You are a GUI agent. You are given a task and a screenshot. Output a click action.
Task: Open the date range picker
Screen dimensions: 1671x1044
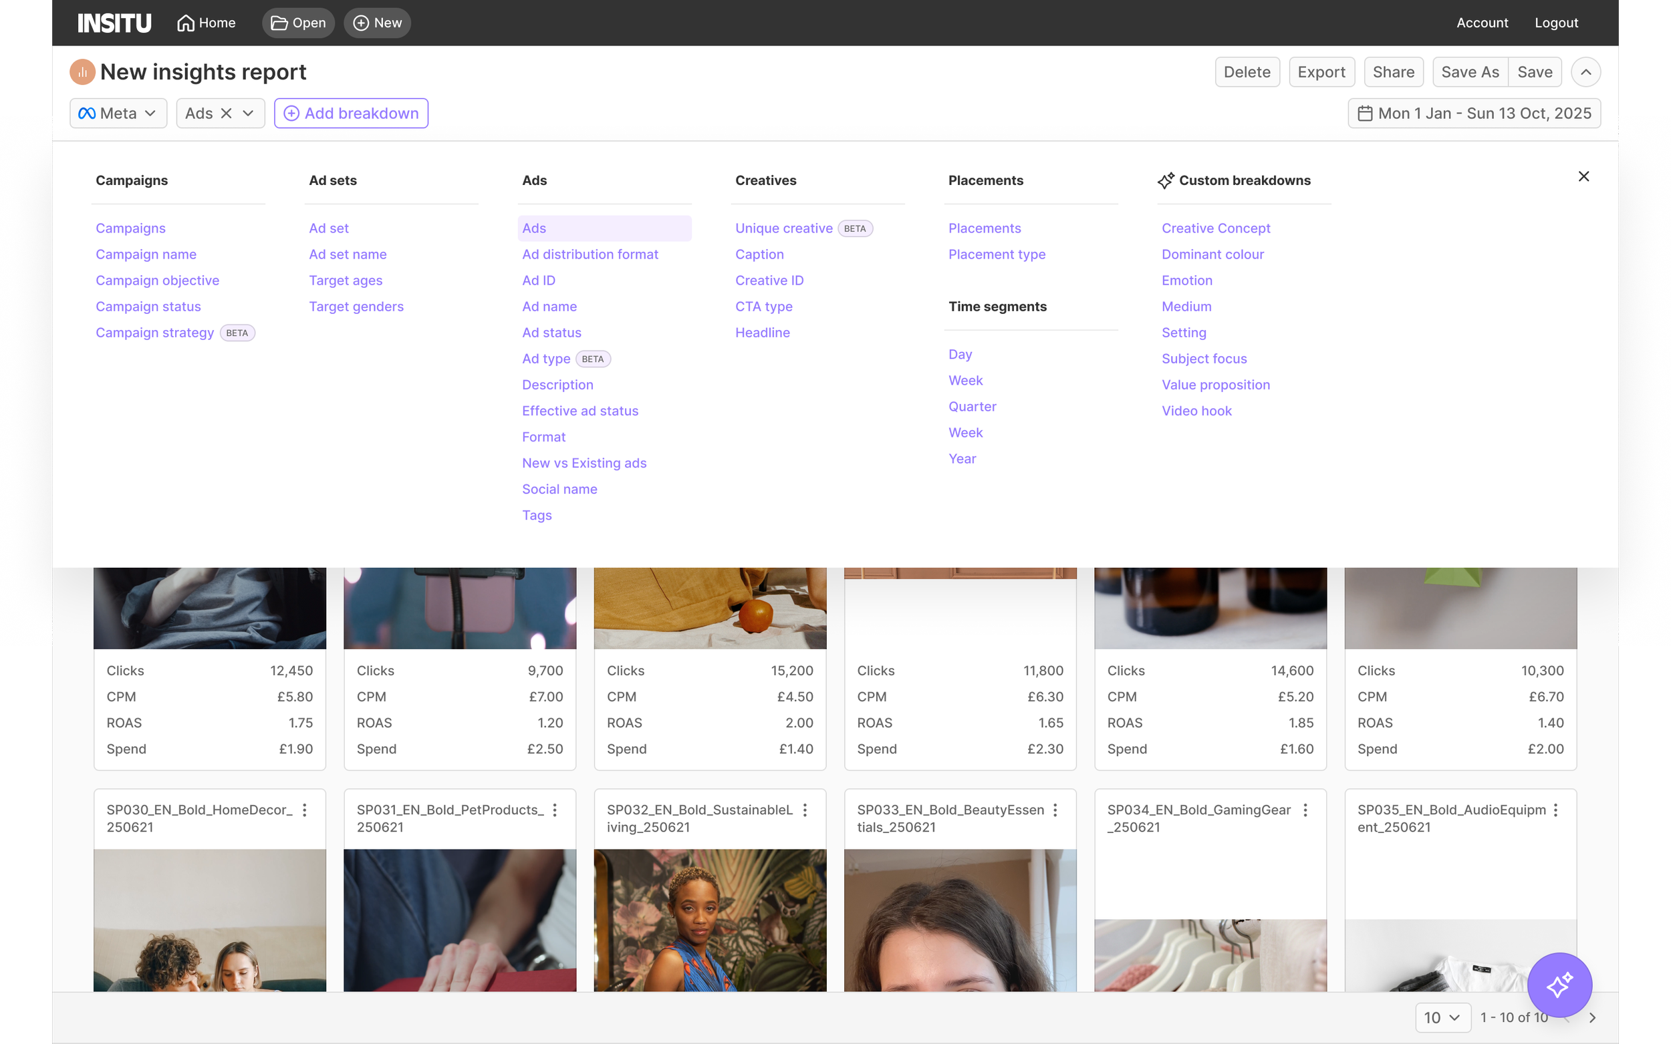[x=1473, y=114]
